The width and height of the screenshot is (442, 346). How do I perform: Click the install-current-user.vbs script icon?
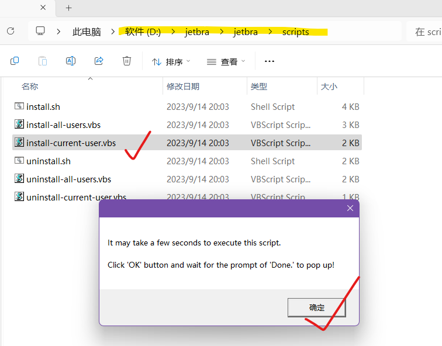click(x=19, y=142)
